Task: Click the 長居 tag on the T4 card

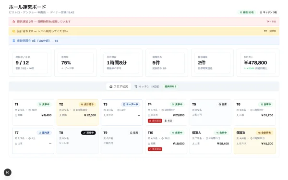Action: (168, 121)
